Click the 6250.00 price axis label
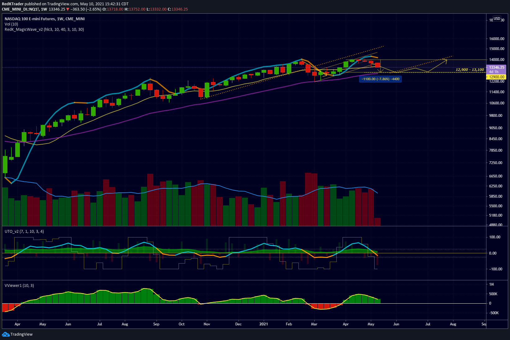Viewport: 510px width, 340px height. 496,186
